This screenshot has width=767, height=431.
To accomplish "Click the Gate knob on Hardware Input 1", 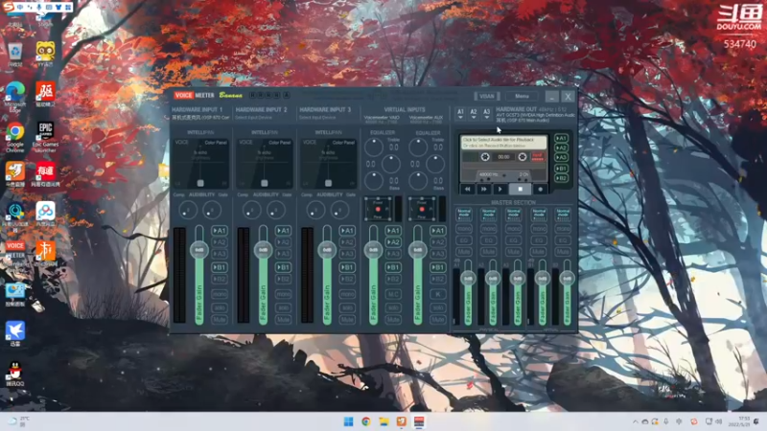I will click(x=212, y=210).
